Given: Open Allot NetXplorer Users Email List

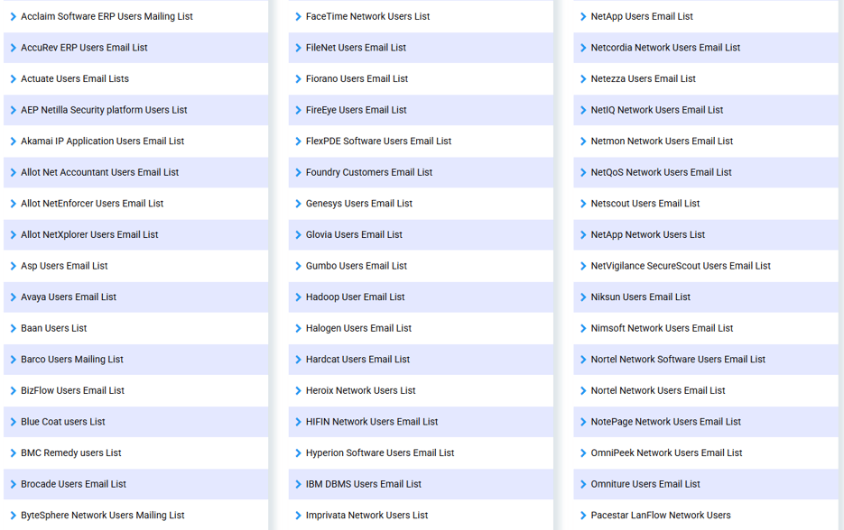Looking at the screenshot, I should point(89,235).
